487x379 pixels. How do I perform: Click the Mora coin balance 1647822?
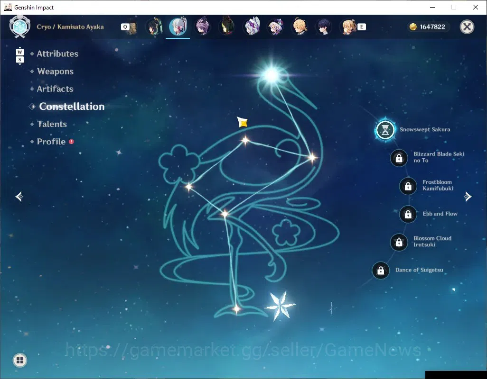[x=427, y=27]
